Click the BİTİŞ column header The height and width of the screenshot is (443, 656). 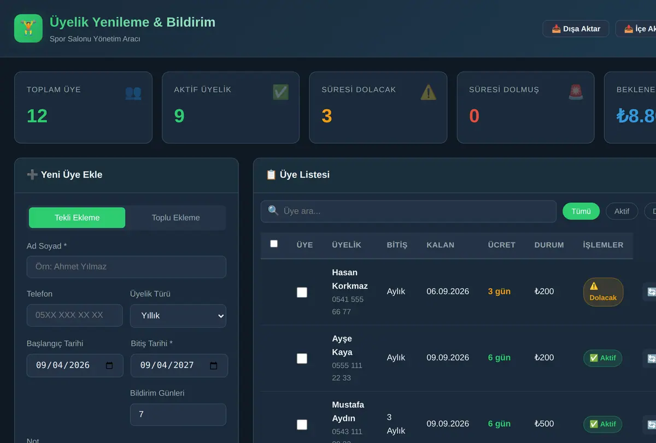(397, 245)
